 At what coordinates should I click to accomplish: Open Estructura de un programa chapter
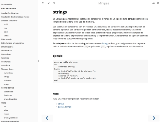pyautogui.click(x=12, y=43)
